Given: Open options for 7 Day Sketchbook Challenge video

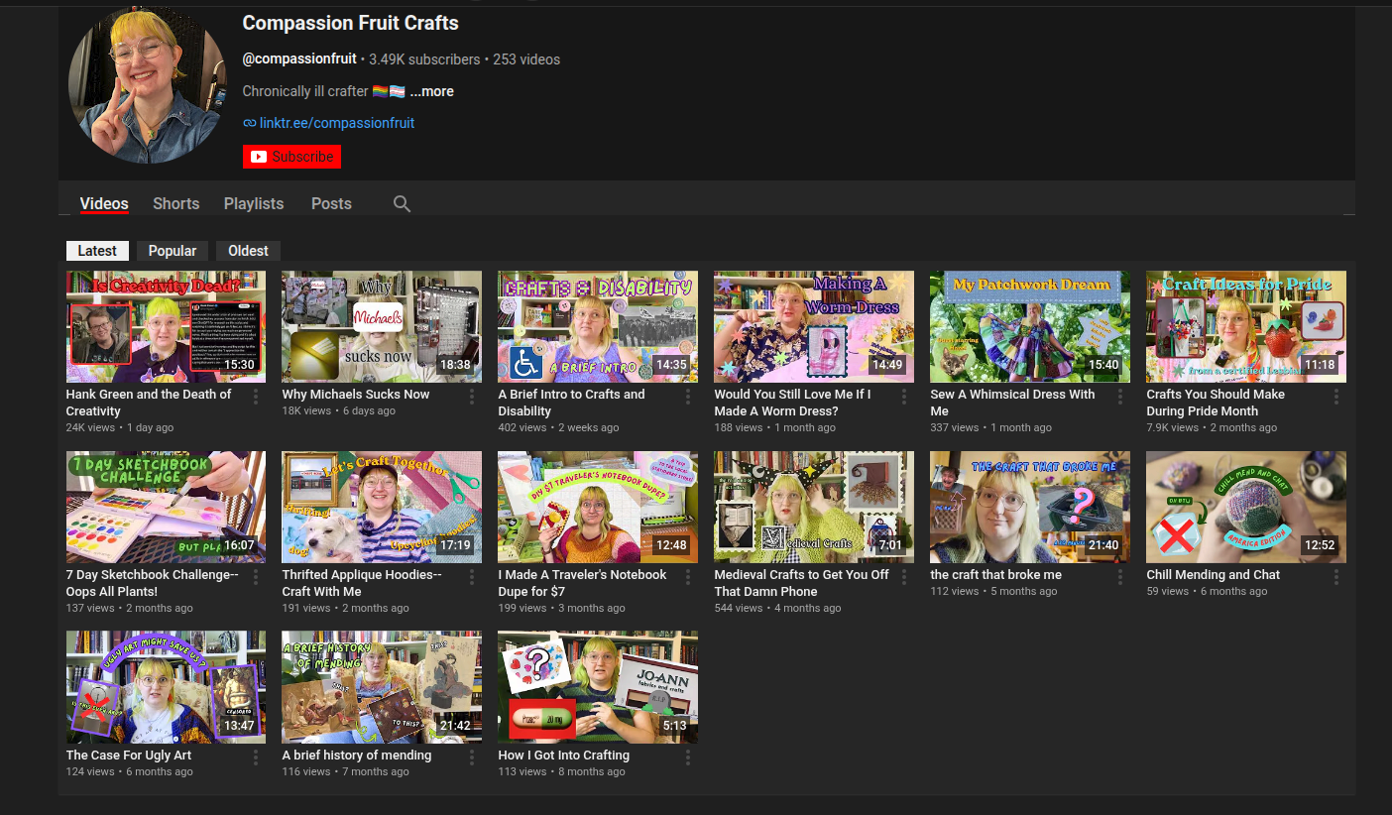Looking at the screenshot, I should tap(256, 577).
